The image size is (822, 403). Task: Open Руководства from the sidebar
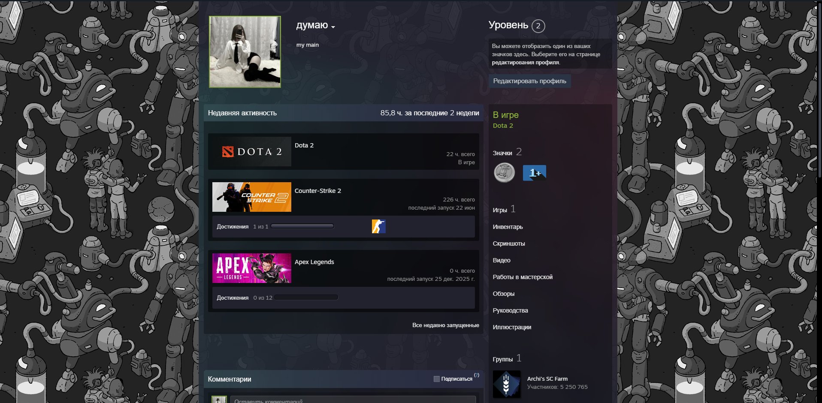(511, 310)
